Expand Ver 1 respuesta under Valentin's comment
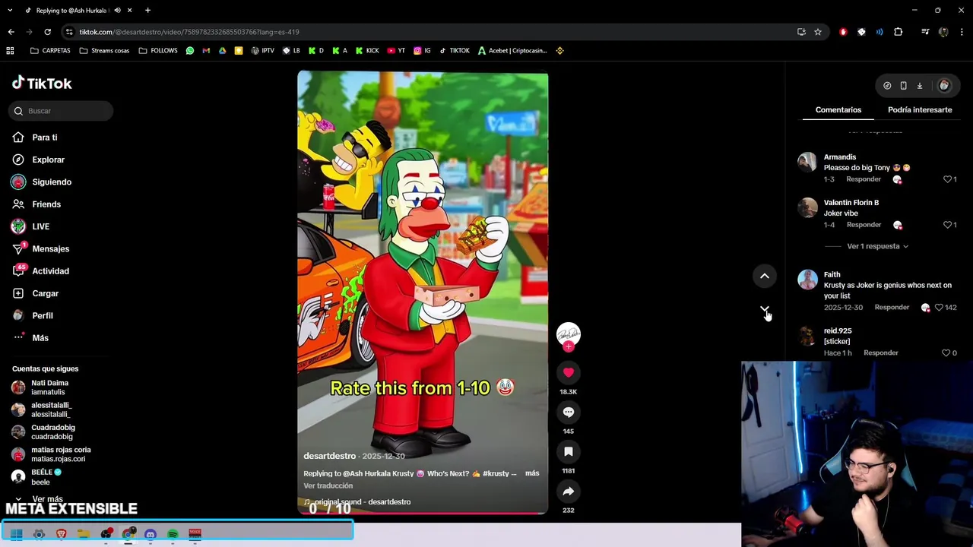 (877, 246)
